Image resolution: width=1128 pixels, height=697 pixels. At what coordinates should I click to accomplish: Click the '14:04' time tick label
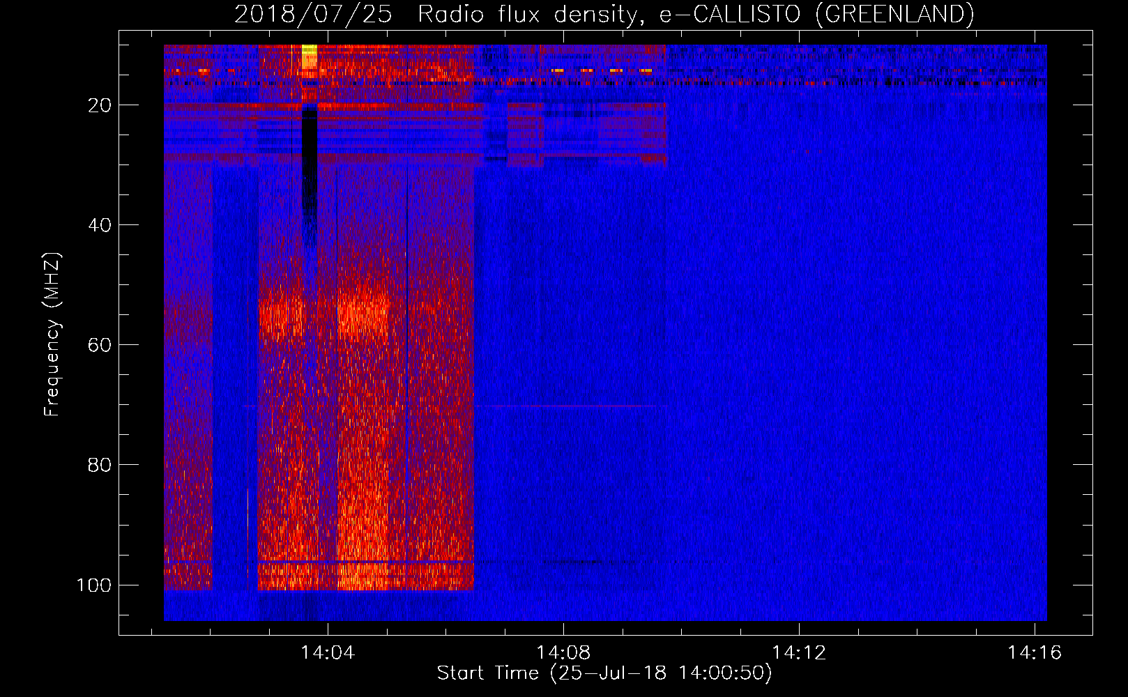pyautogui.click(x=328, y=652)
